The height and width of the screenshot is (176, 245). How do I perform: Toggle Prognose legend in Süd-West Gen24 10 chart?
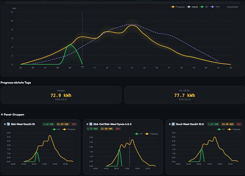[69, 129]
